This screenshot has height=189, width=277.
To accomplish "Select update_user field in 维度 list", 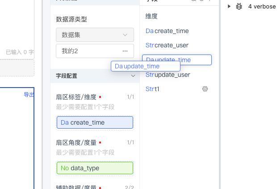I will click(172, 75).
